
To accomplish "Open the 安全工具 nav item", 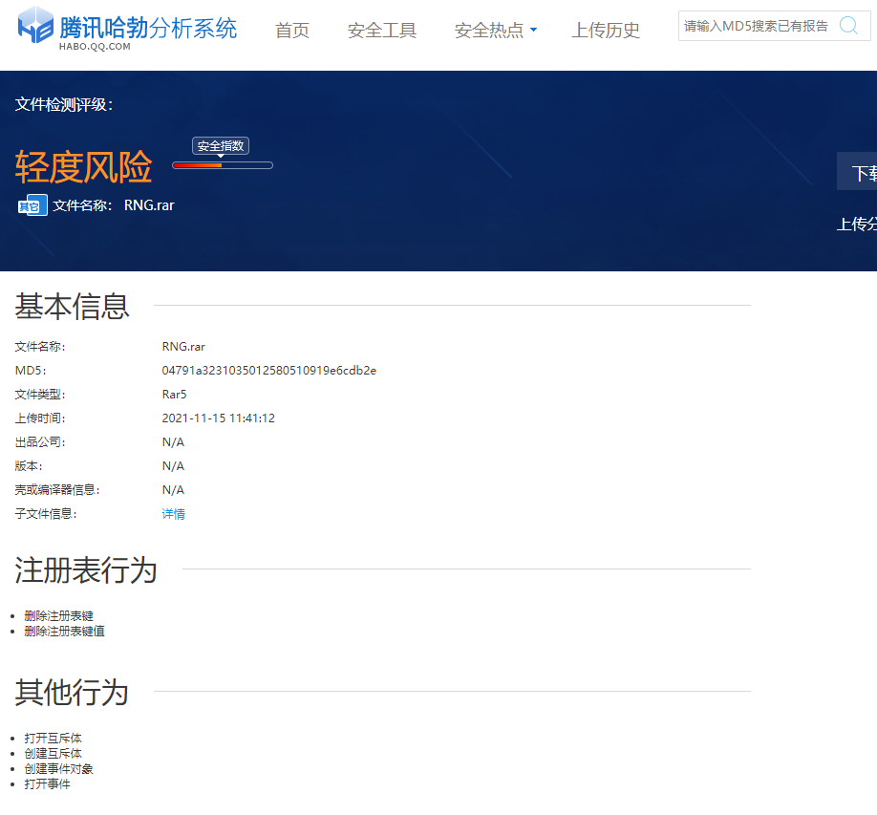I will click(x=382, y=31).
